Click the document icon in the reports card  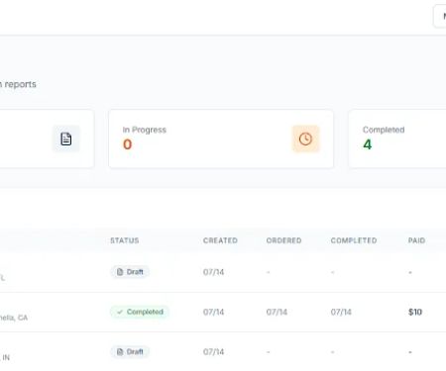coord(66,139)
